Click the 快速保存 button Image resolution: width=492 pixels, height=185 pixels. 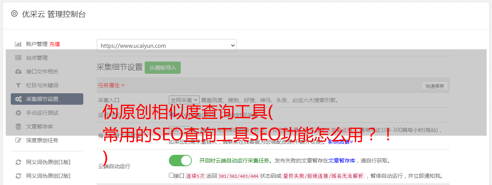click(434, 86)
